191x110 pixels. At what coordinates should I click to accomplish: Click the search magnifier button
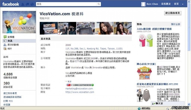click(x=99, y=4)
